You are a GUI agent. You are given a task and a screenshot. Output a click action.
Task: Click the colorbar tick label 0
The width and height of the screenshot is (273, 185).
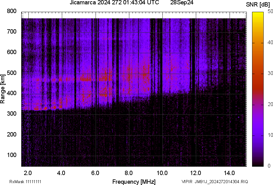pos(269,166)
